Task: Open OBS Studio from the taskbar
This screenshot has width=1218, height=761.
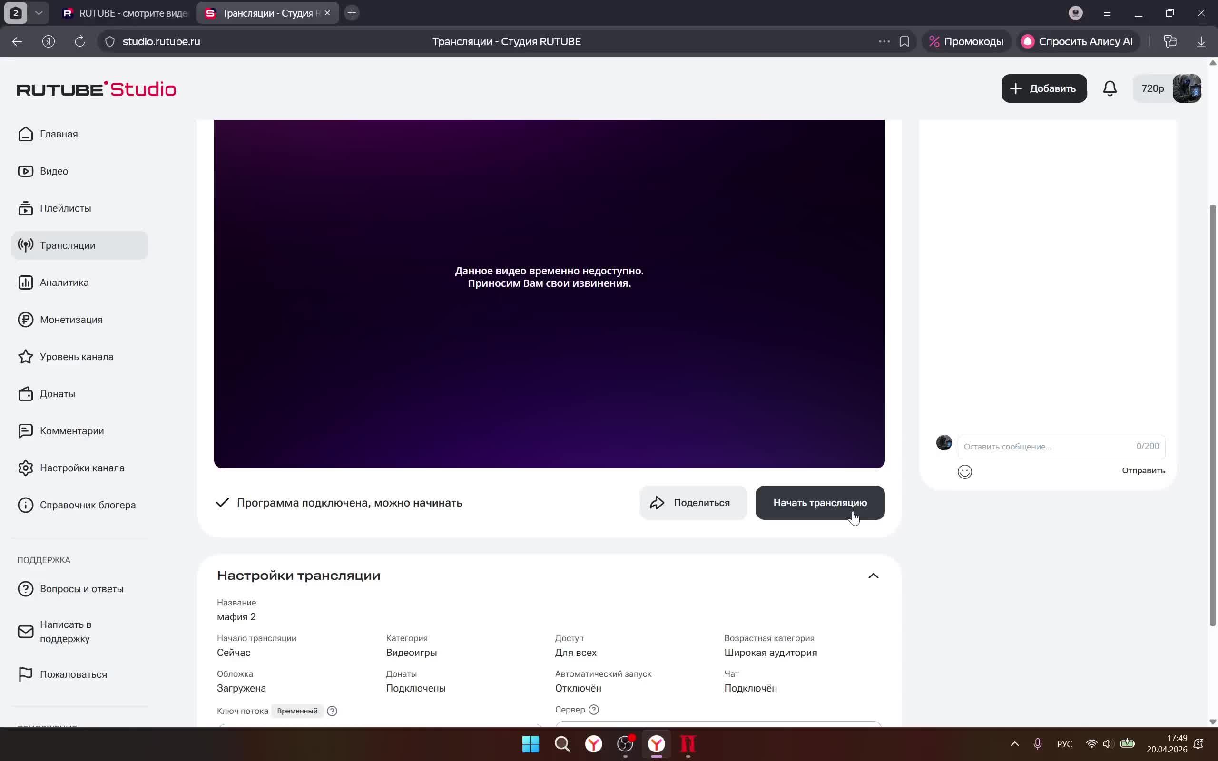Action: coord(625,743)
